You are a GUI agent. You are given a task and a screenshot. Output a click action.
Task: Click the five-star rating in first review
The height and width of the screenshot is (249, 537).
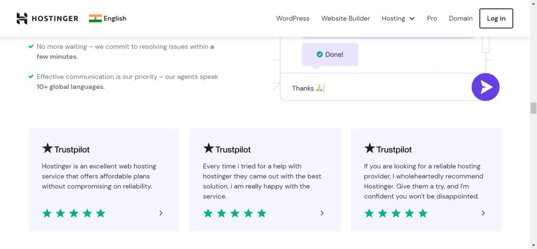tap(73, 213)
